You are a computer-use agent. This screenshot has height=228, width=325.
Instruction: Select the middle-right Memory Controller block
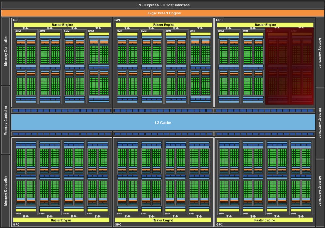(320, 123)
